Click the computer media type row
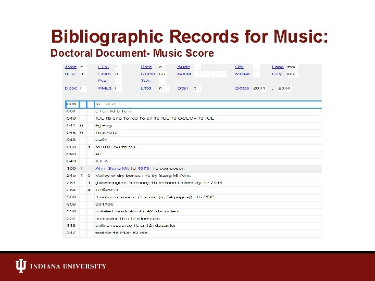The width and height of the screenshot is (375, 281). (x=193, y=219)
